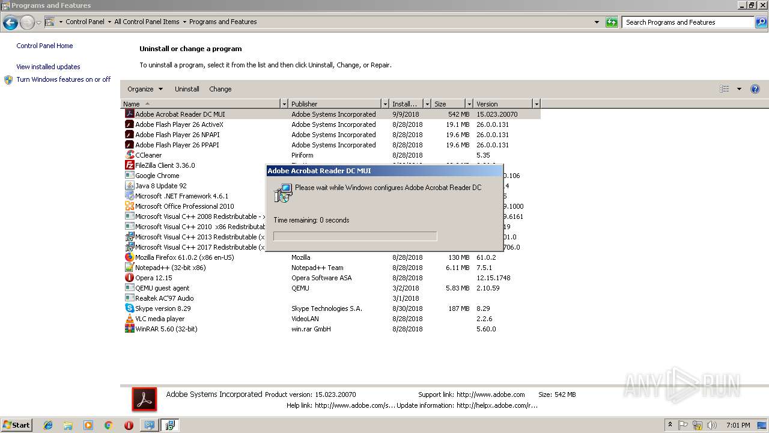
Task: Sort by the Version column header
Action: [503, 104]
